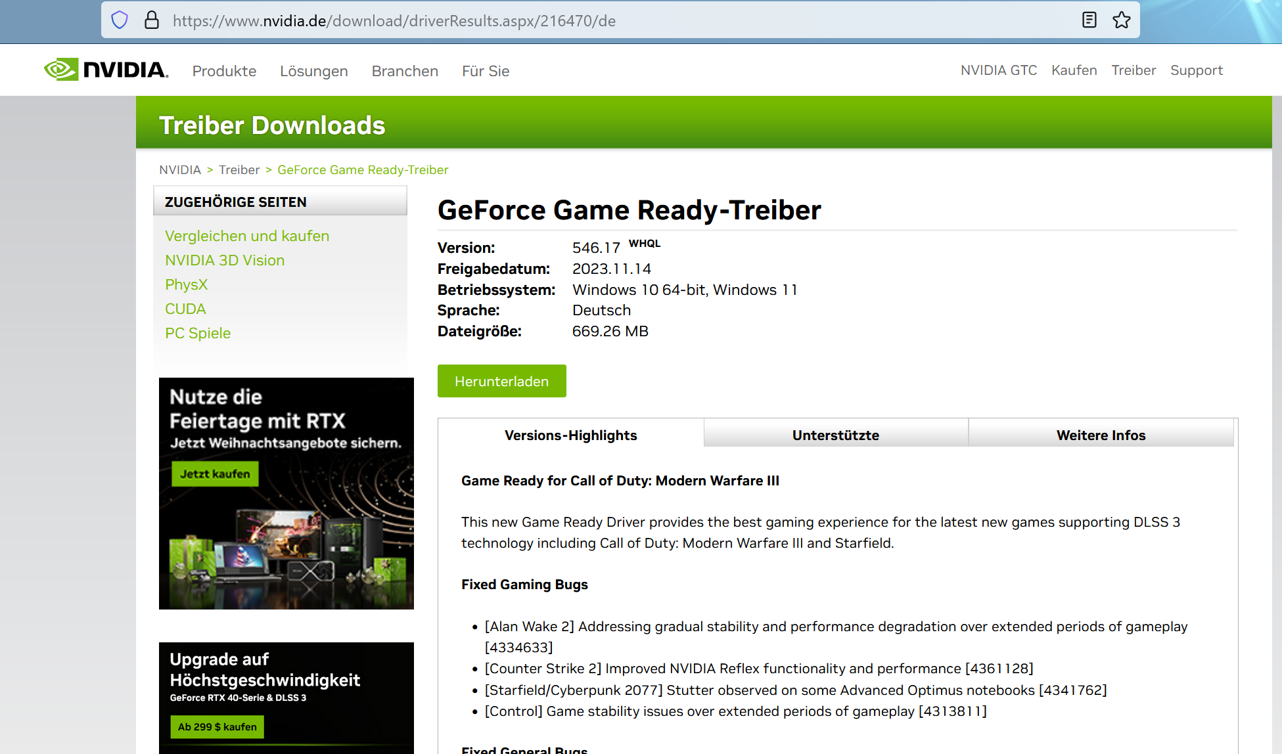
Task: Click the Alan Wake 2 bug entry
Action: (x=836, y=636)
